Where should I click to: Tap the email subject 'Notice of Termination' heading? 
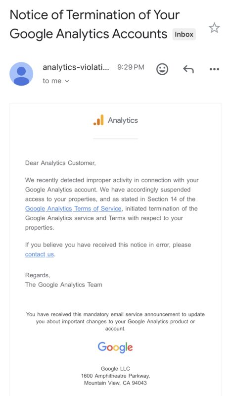pos(94,24)
